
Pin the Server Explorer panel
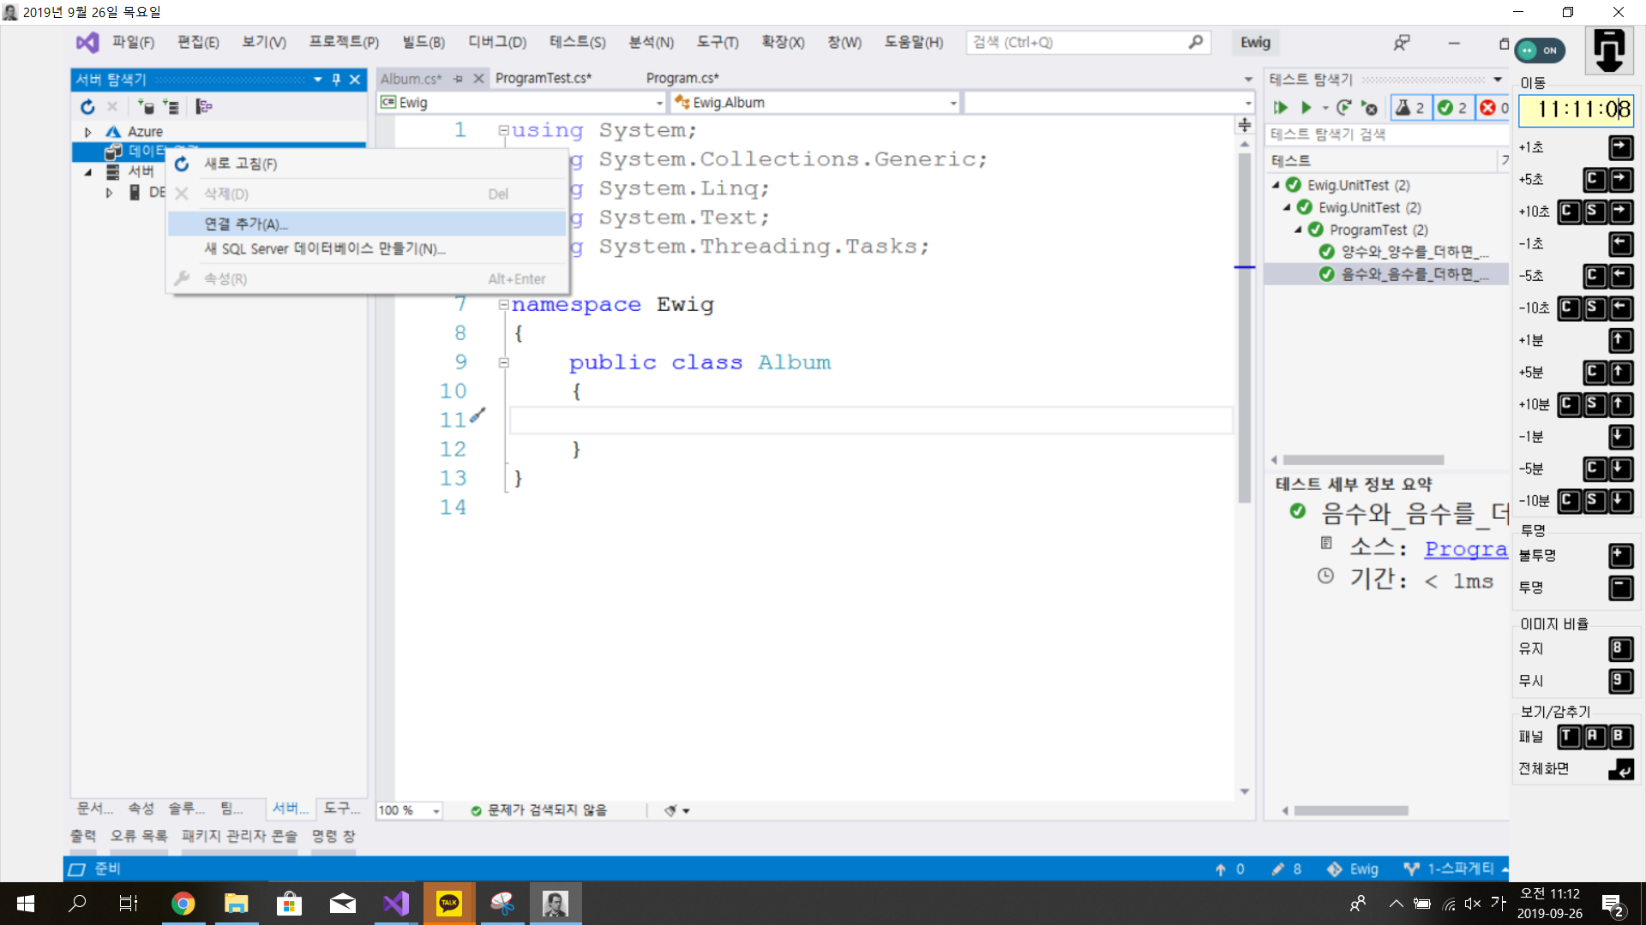pyautogui.click(x=336, y=80)
